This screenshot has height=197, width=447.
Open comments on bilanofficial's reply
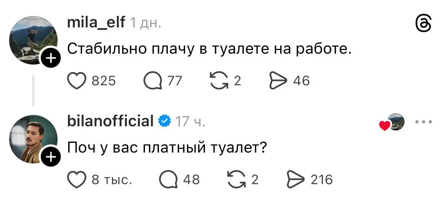coord(168,180)
